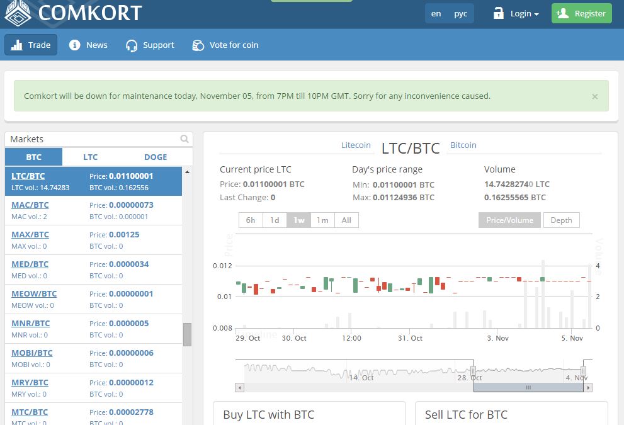
Task: Open the Trade chart section
Action: pos(31,45)
